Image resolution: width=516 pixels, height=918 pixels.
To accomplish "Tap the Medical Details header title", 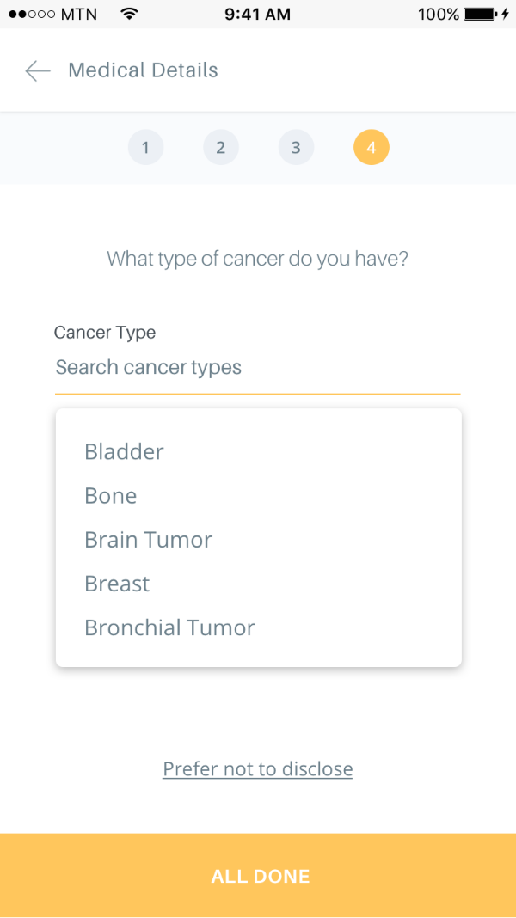I will [143, 70].
